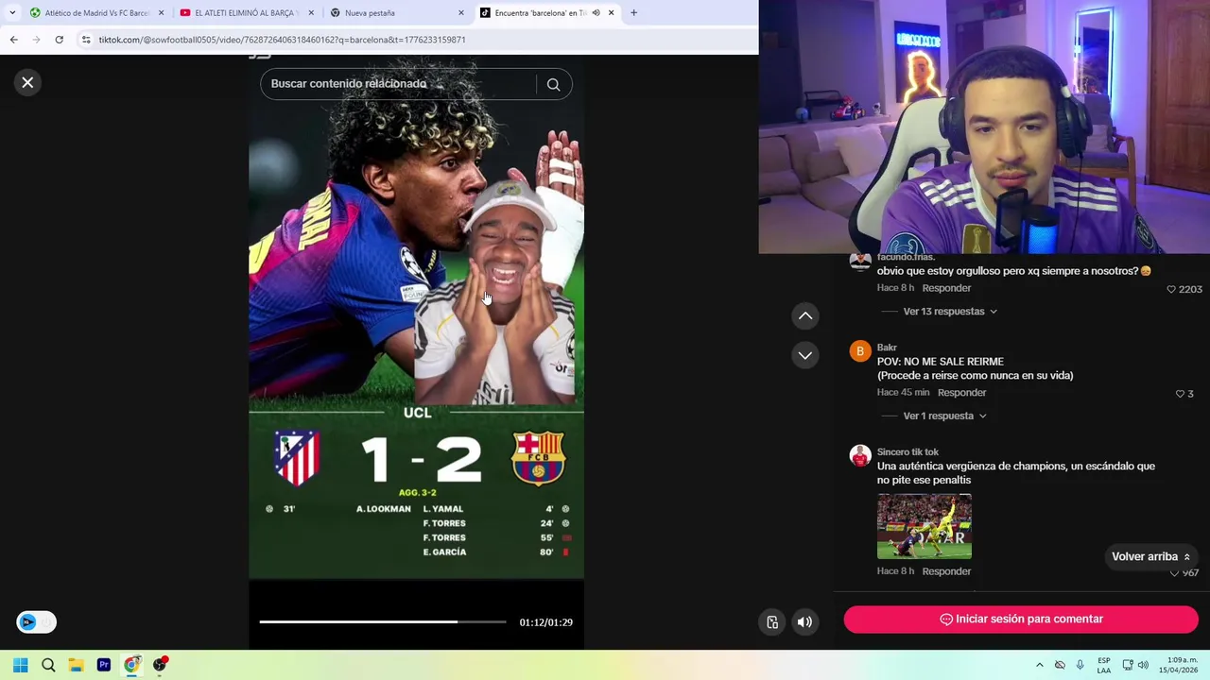
Task: Like facundo.frias comment with heart icon
Action: [x=1171, y=289]
